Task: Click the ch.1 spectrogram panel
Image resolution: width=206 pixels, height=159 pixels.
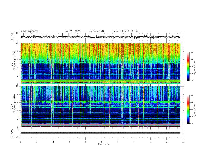Action: pos(100,63)
